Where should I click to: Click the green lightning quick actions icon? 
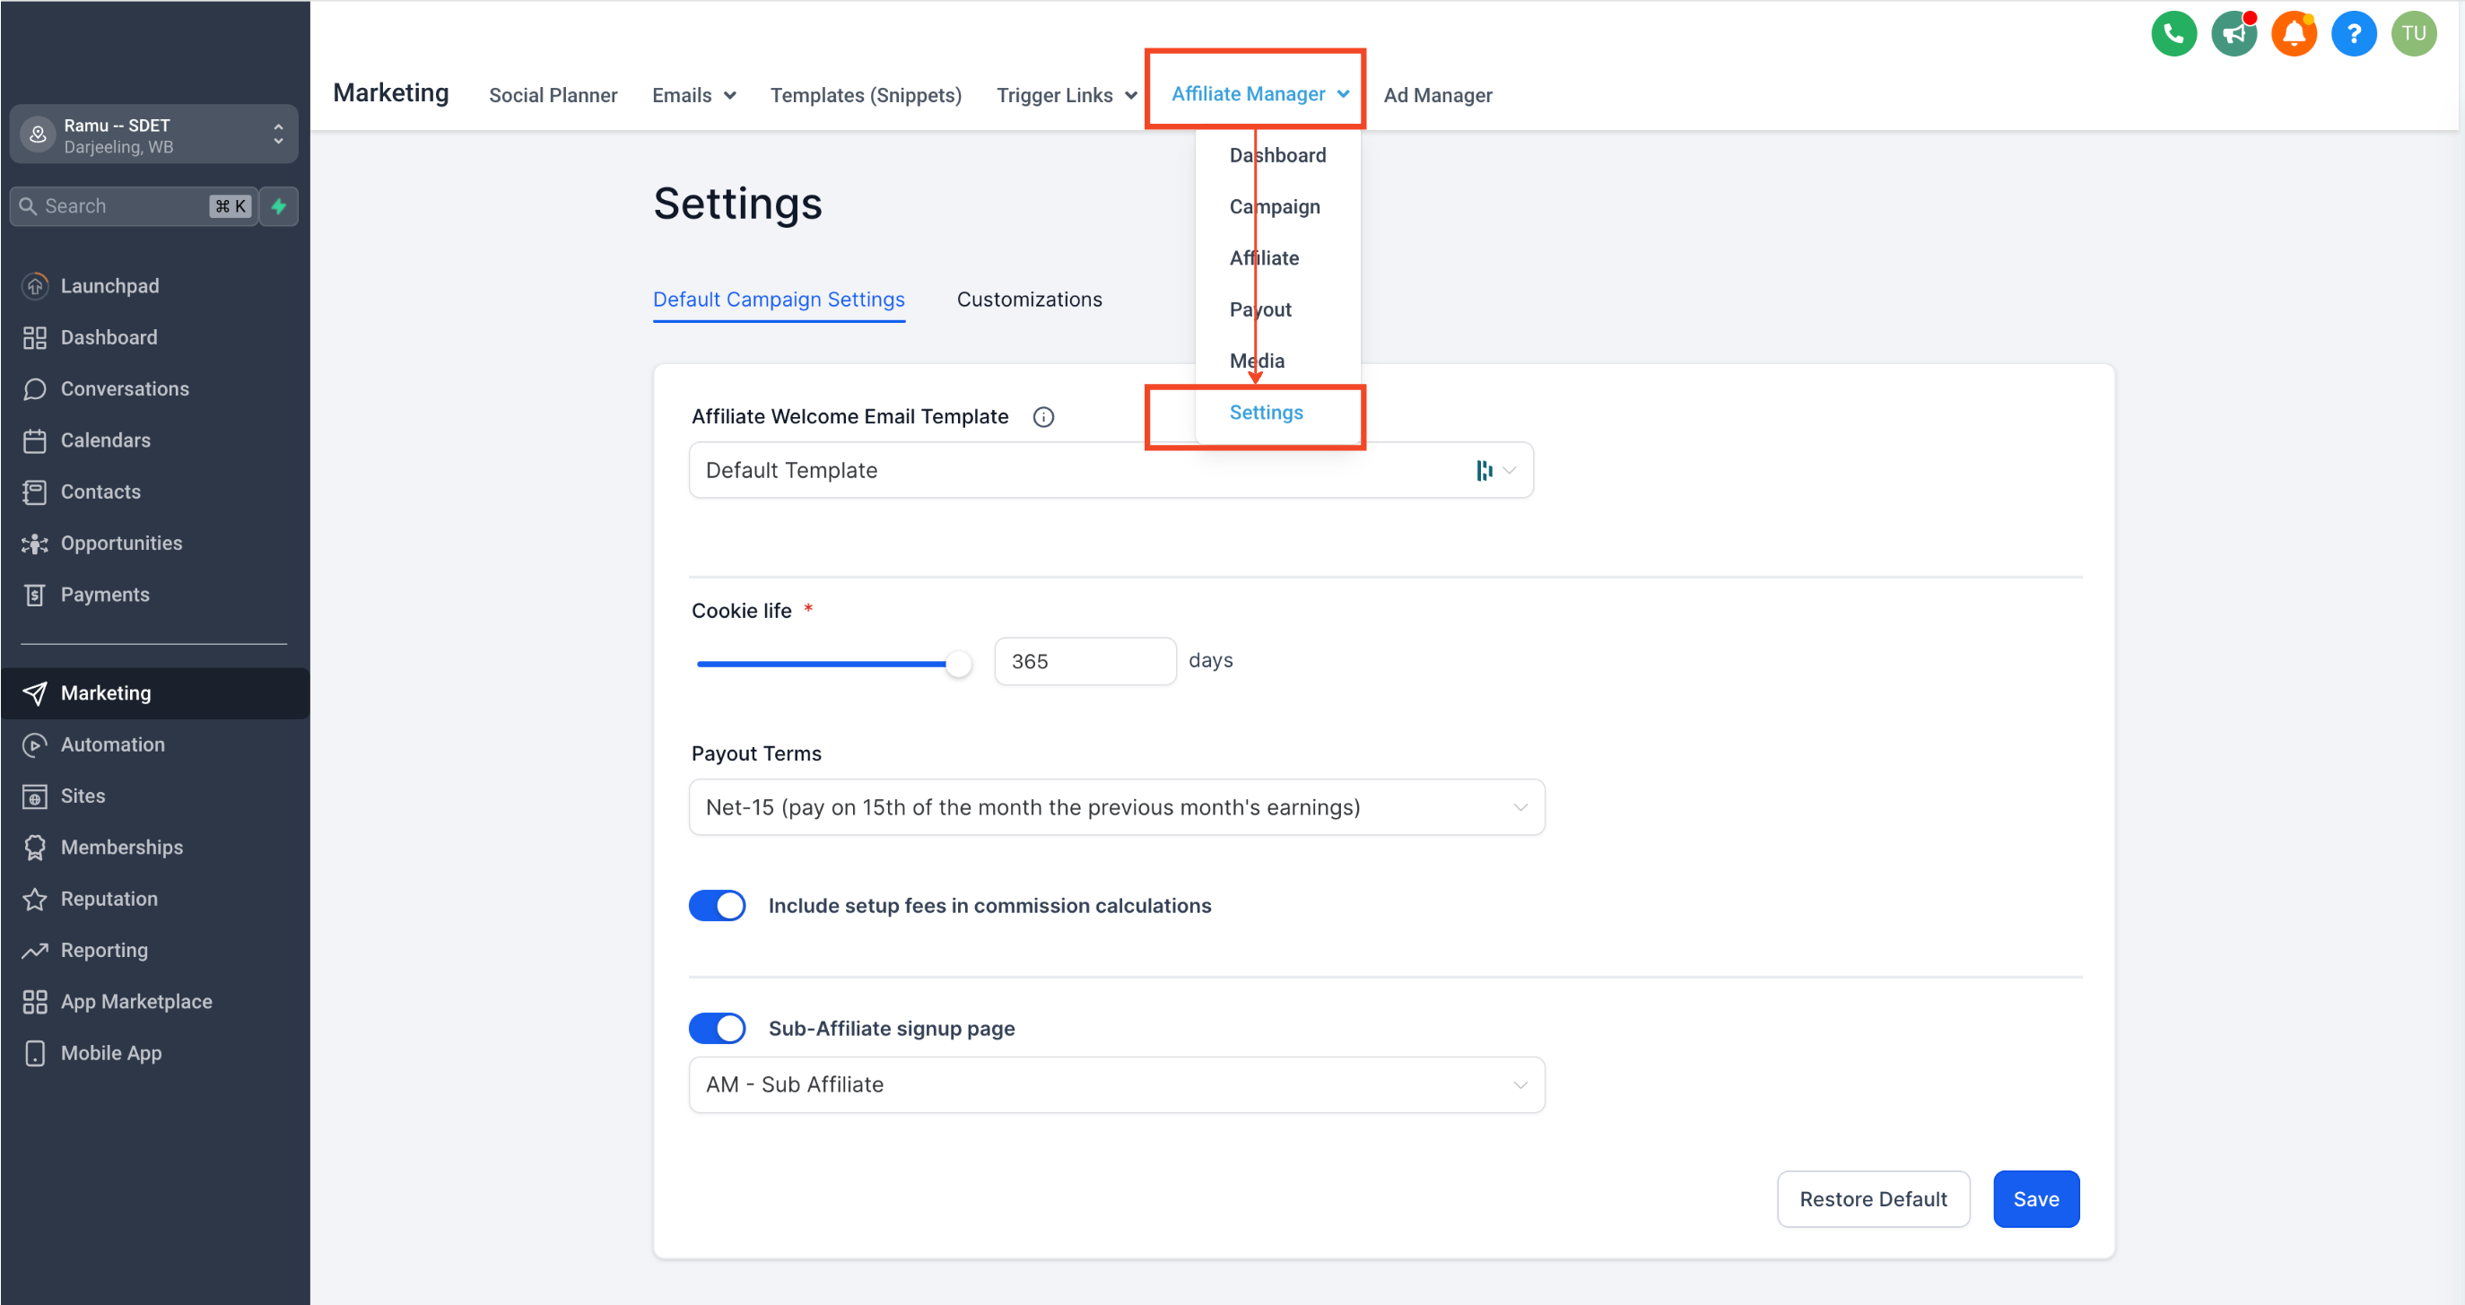278,205
